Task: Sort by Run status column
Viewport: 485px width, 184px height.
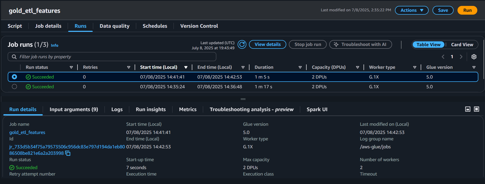Action: pyautogui.click(x=71, y=67)
